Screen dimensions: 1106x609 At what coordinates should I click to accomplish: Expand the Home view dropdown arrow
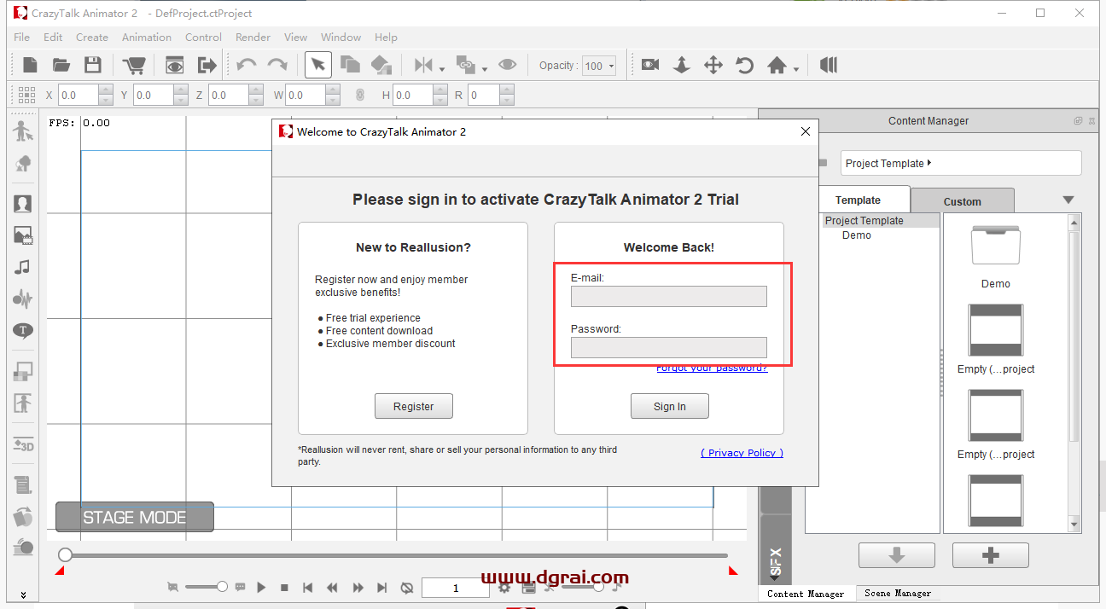[x=796, y=69]
